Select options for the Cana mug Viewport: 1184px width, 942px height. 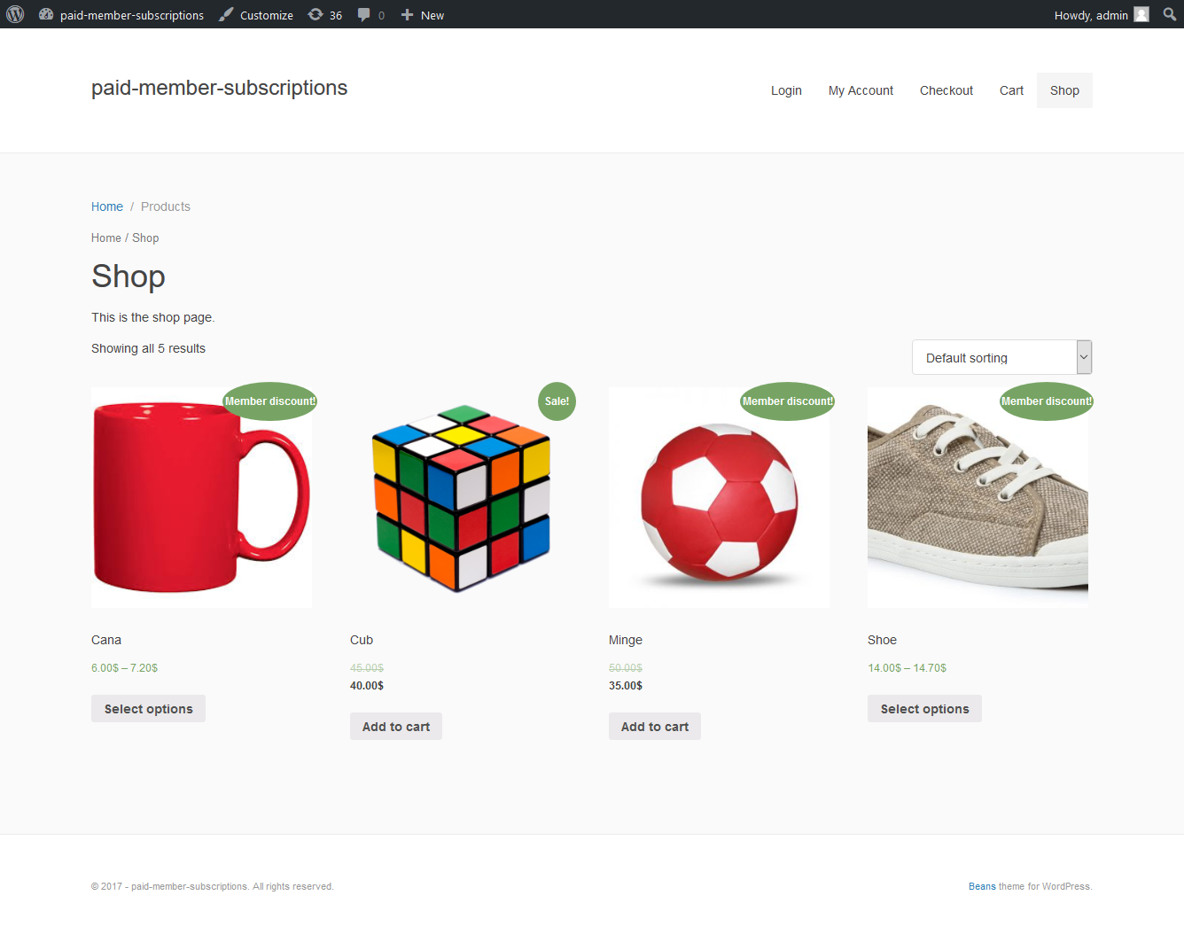148,709
